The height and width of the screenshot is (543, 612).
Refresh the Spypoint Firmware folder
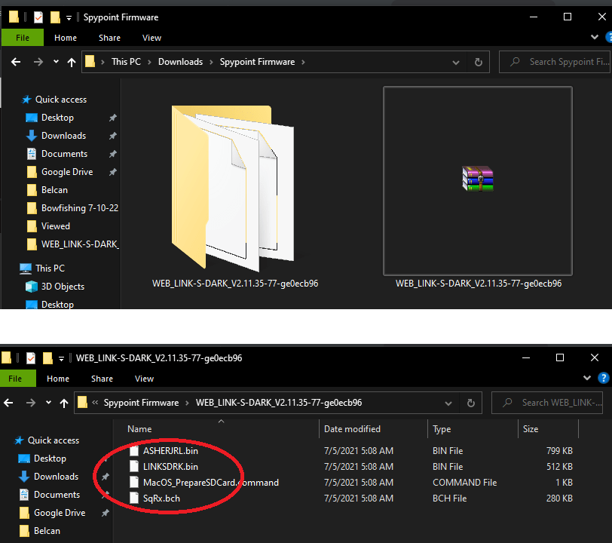(x=478, y=62)
